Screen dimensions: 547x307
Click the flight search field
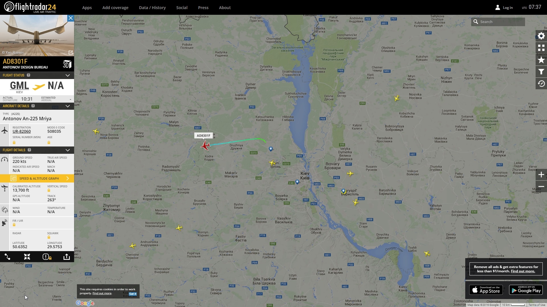[498, 22]
